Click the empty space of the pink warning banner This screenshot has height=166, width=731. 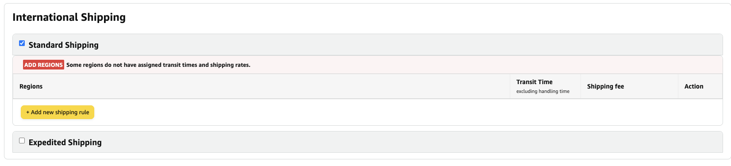[487, 65]
